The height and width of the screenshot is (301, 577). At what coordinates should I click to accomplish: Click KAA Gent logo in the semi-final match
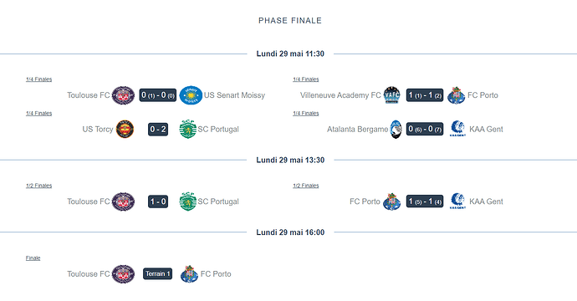point(457,202)
